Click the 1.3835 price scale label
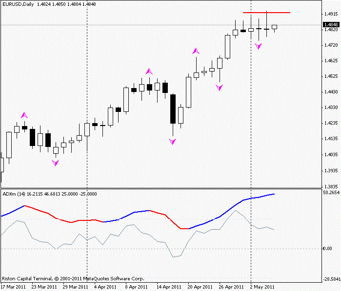Viewport: 341px width, 291px height. [331, 187]
